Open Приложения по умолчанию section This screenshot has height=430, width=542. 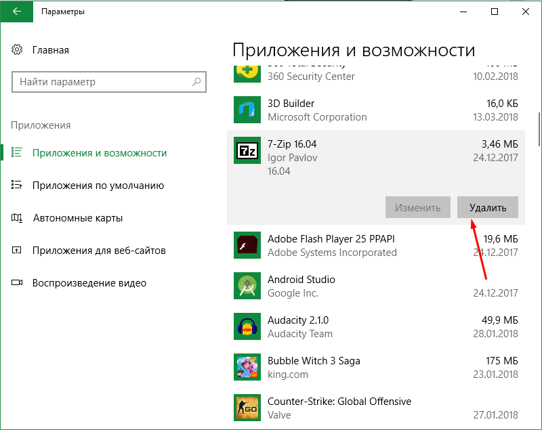click(x=98, y=186)
